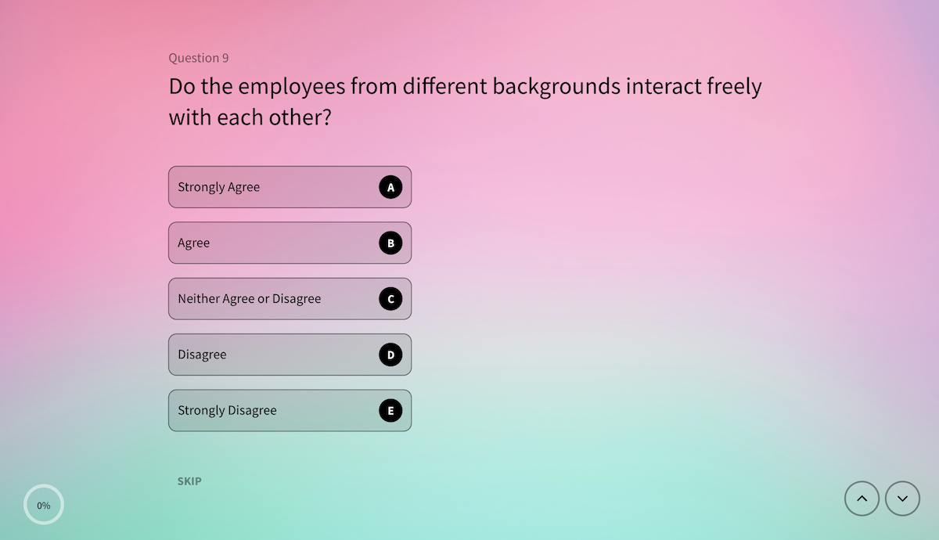Click the Question 9 label

tap(198, 57)
